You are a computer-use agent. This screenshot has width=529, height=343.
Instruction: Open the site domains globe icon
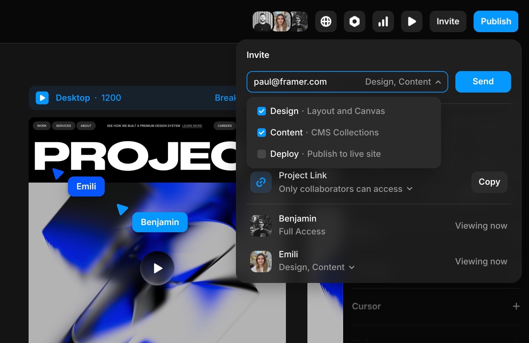(x=326, y=21)
